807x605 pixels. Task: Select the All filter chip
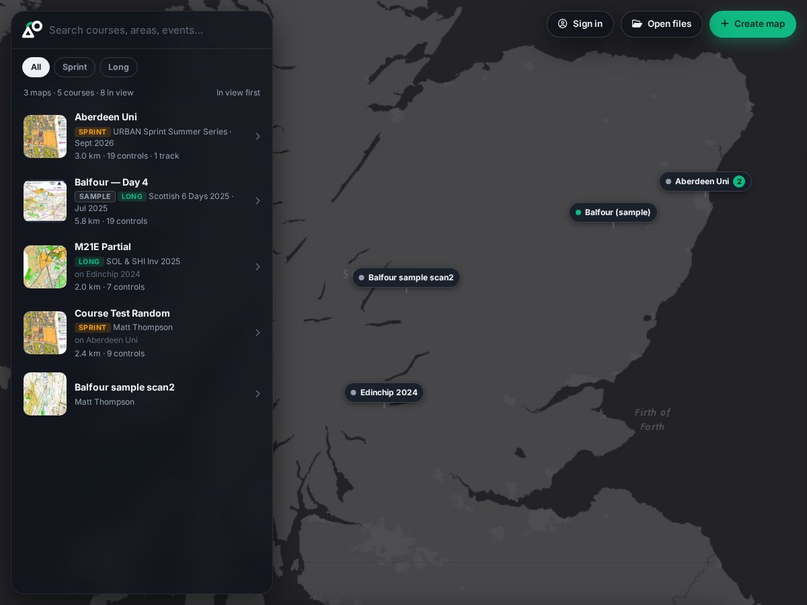pyautogui.click(x=36, y=67)
